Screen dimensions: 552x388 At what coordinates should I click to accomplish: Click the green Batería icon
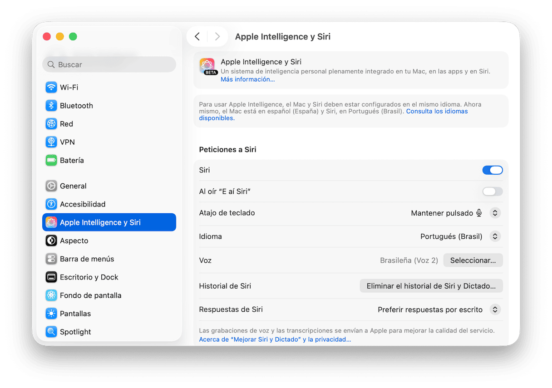click(51, 160)
